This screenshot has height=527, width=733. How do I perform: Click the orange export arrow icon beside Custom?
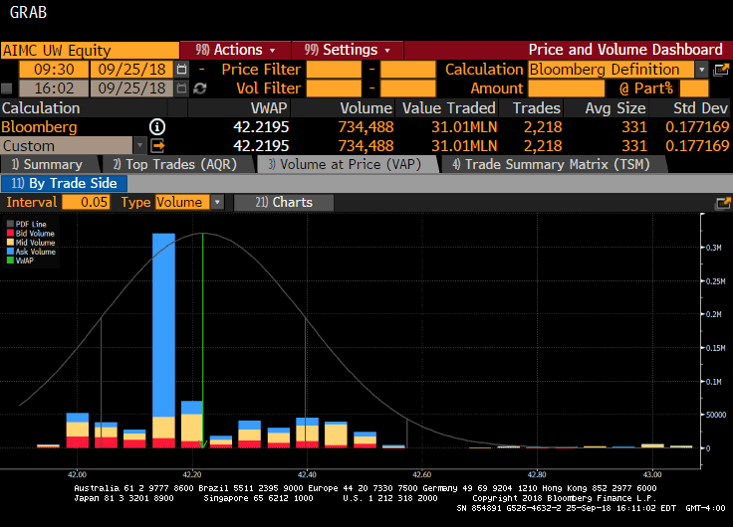157,146
